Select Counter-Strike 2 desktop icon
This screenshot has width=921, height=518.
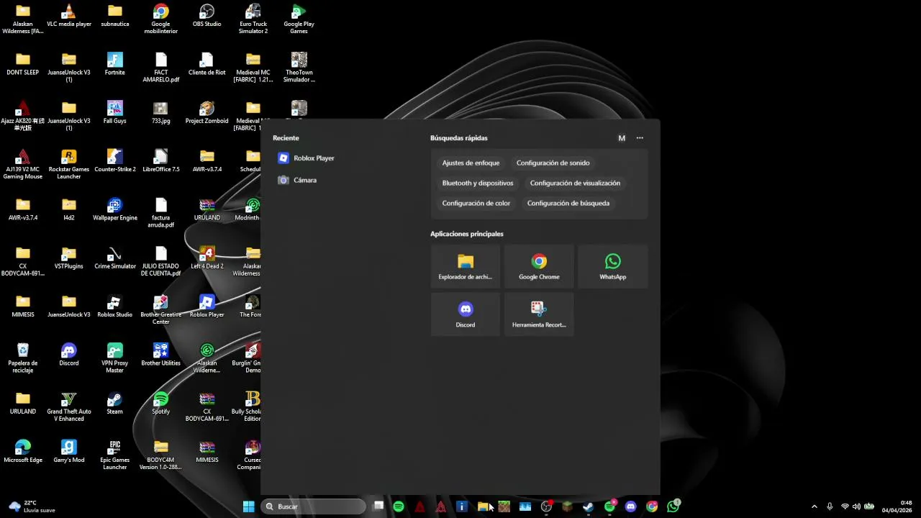click(x=115, y=161)
